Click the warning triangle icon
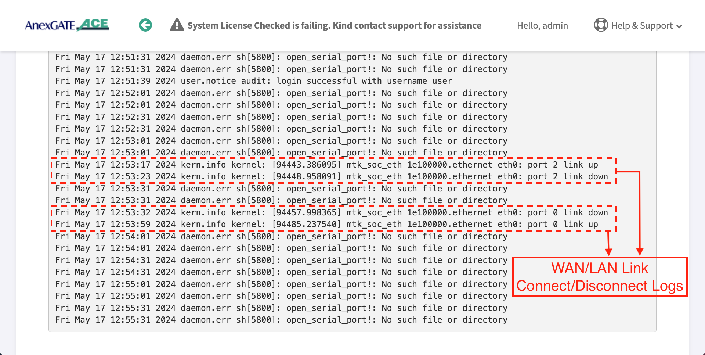The width and height of the screenshot is (705, 355). click(x=177, y=25)
